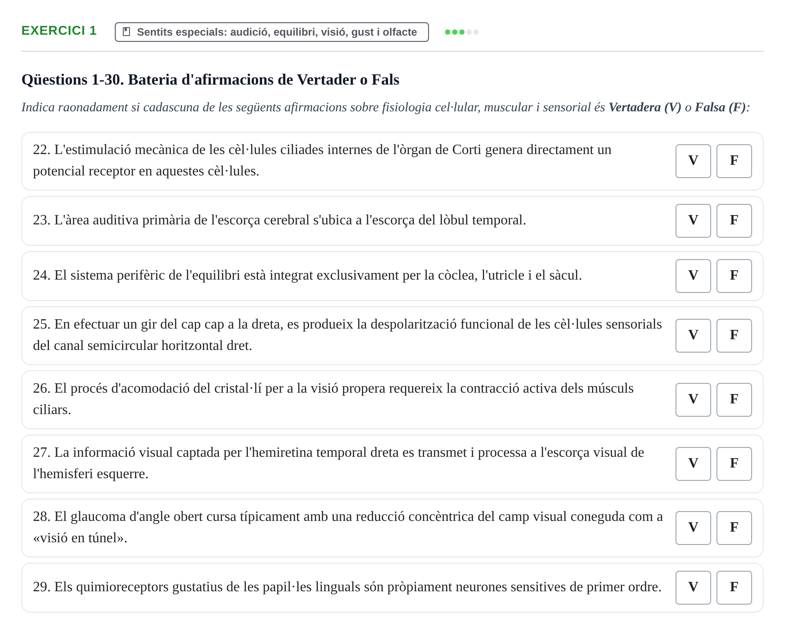The height and width of the screenshot is (634, 785).
Task: Answer V for question 25 canal semicircular
Action: point(693,336)
